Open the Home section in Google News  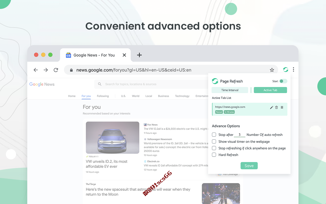pos(72,96)
